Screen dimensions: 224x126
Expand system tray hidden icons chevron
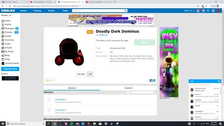coord(198,124)
